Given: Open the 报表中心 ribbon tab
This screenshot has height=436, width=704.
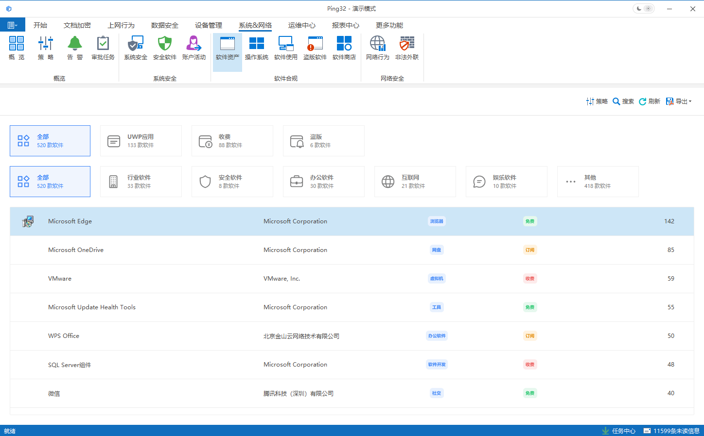Looking at the screenshot, I should [345, 25].
